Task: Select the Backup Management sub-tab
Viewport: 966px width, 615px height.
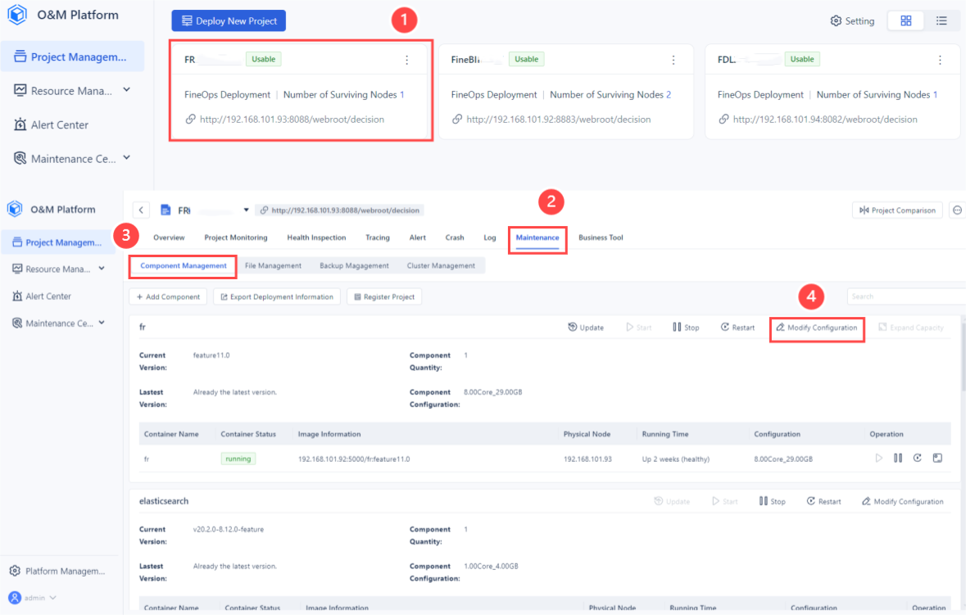Action: click(x=354, y=266)
